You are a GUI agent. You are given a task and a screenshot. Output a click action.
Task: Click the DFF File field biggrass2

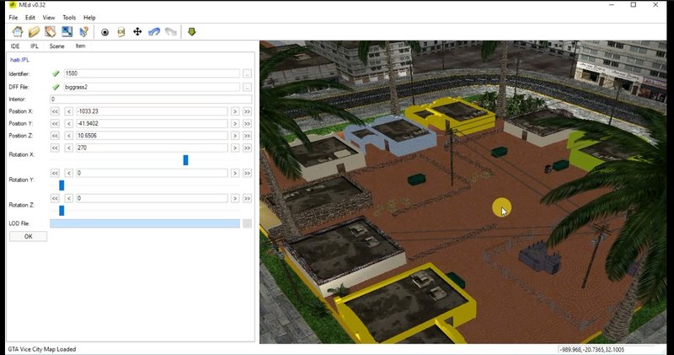152,87
